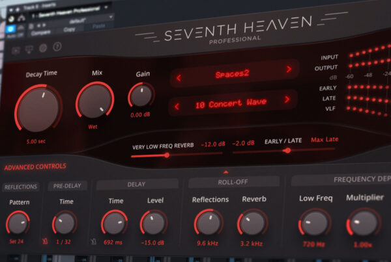Viewport: 391px width, 262px height.
Task: Click the next preset arrow in host bar
Action: point(44,25)
